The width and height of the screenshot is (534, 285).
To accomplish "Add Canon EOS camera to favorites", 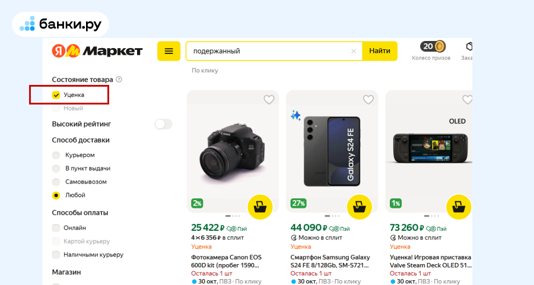I will [269, 100].
